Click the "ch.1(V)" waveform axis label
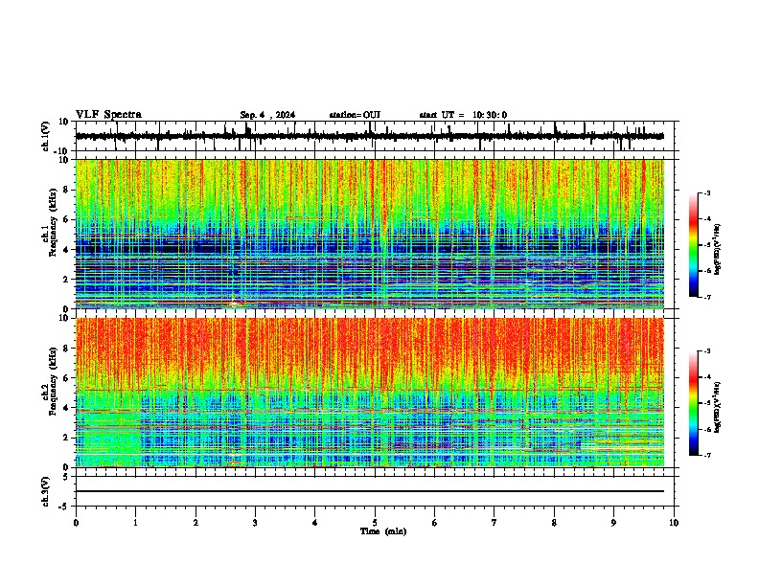The width and height of the screenshot is (759, 586). [x=46, y=136]
